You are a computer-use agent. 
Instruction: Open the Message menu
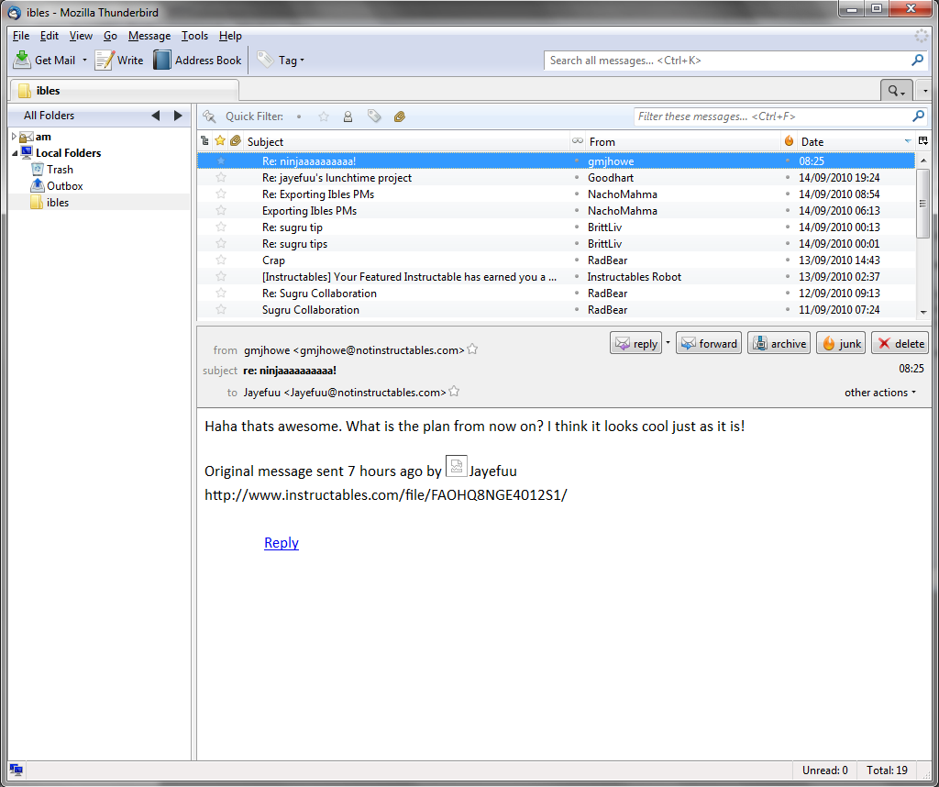coord(149,36)
